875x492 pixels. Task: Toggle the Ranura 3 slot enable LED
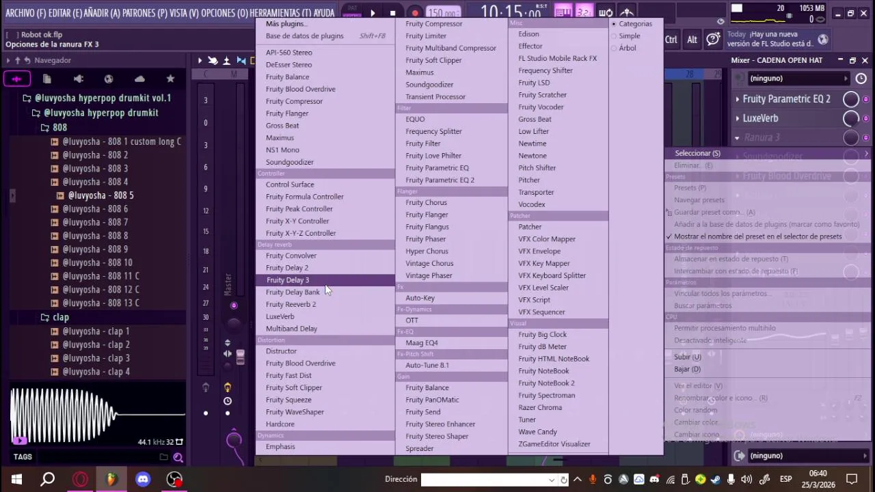coord(866,138)
